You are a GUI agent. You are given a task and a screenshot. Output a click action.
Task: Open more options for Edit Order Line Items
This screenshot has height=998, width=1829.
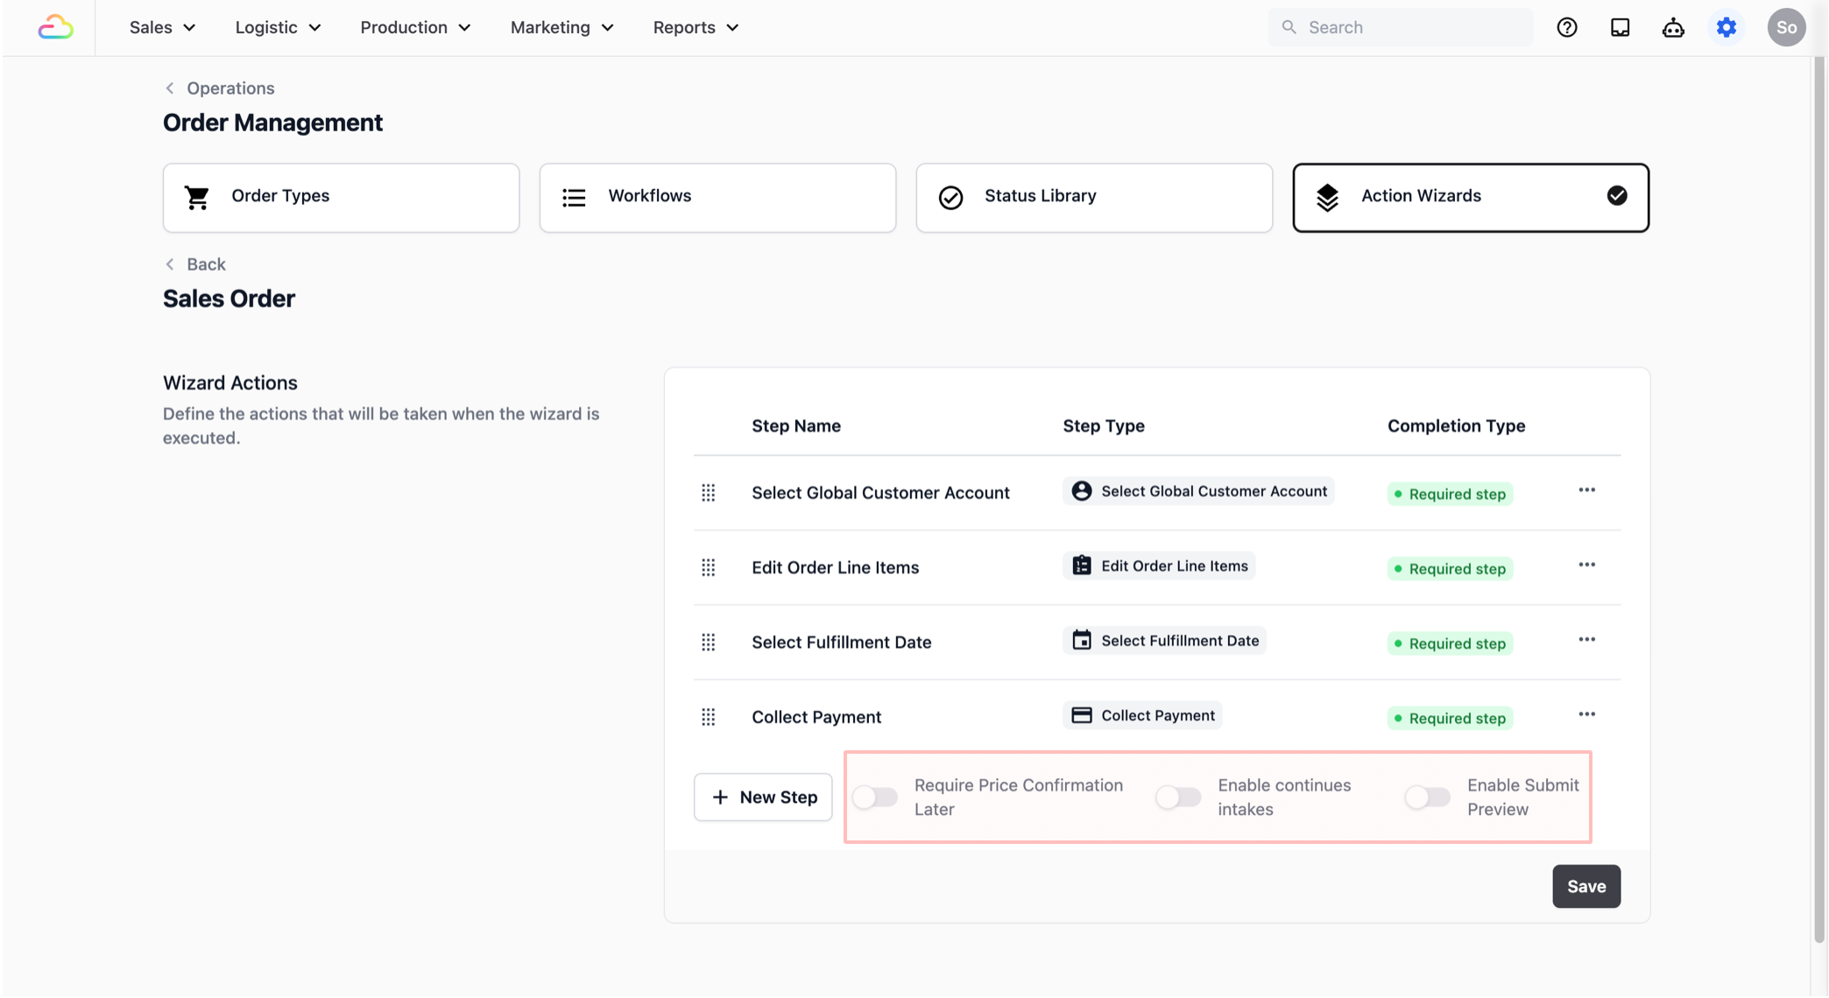(x=1586, y=566)
